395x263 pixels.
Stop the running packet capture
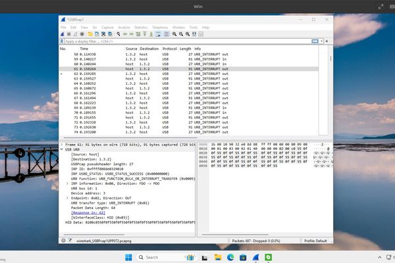coord(68,34)
